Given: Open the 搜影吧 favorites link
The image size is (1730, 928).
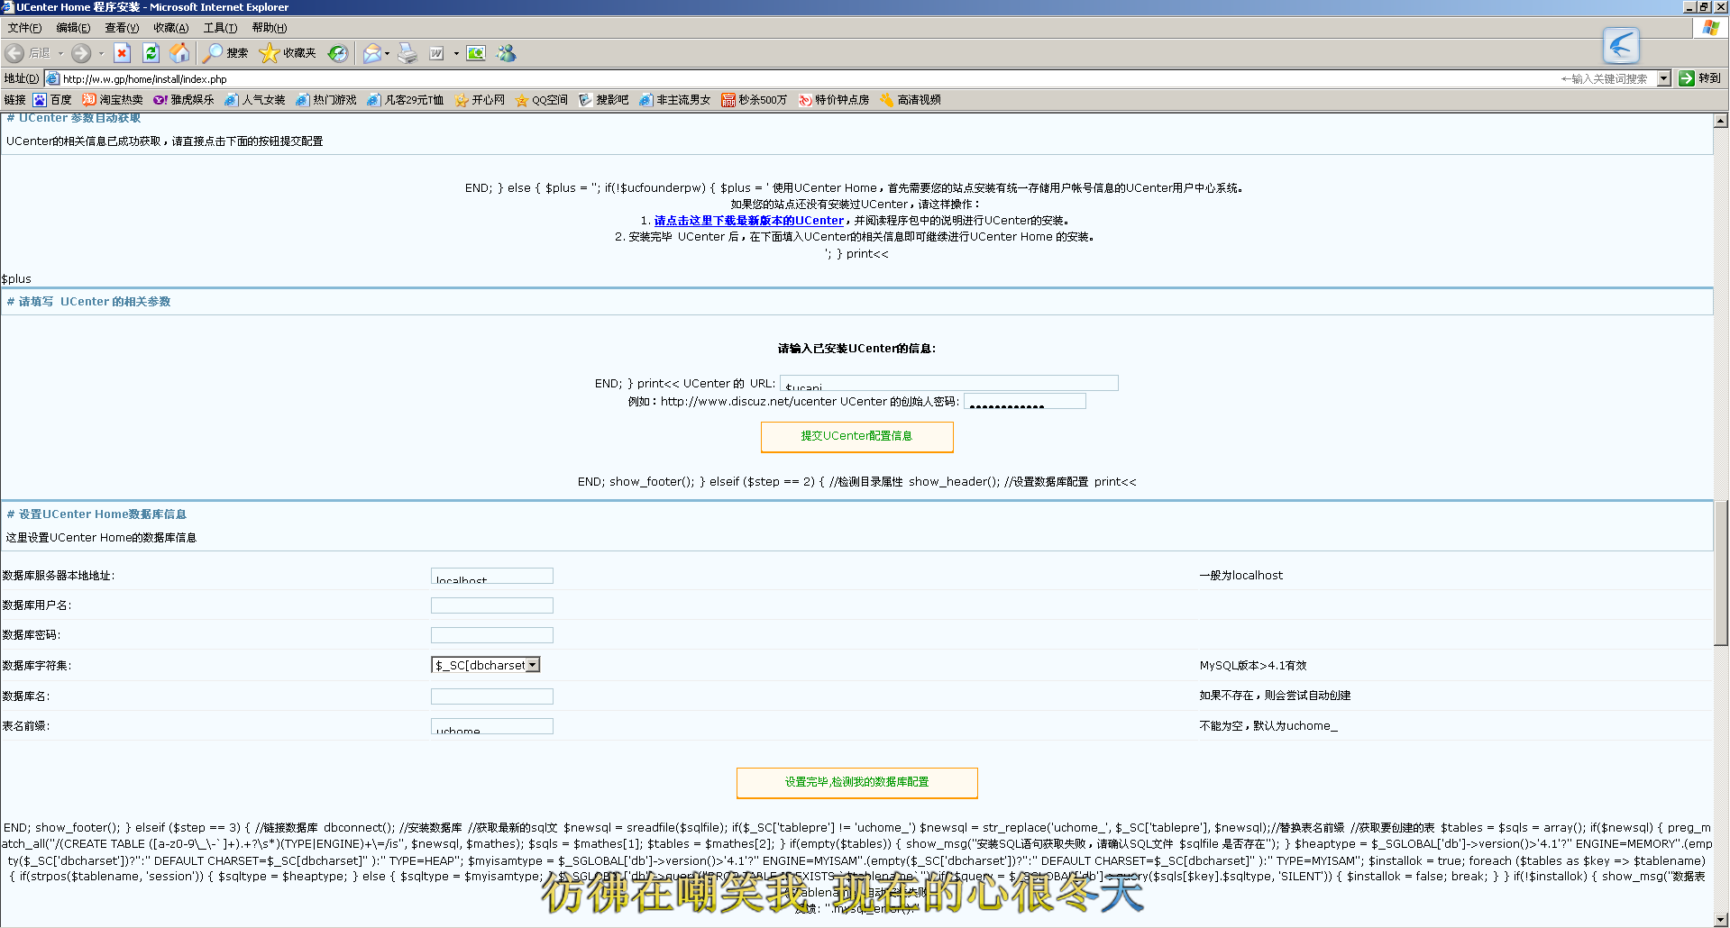Looking at the screenshot, I should tap(603, 100).
